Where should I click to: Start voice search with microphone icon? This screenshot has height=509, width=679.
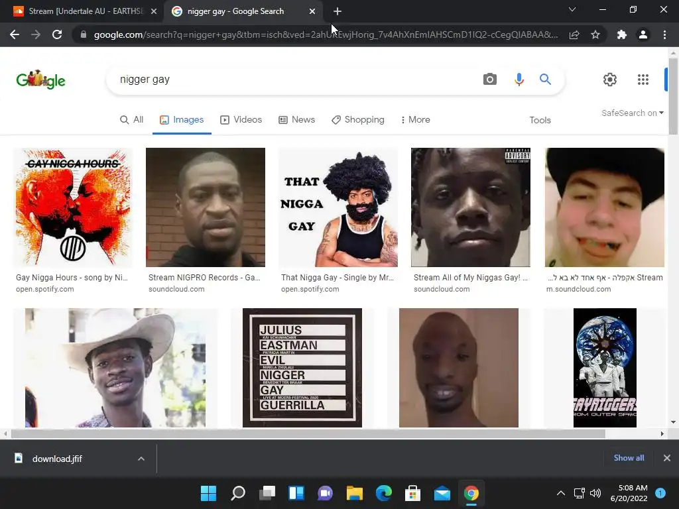click(x=519, y=80)
